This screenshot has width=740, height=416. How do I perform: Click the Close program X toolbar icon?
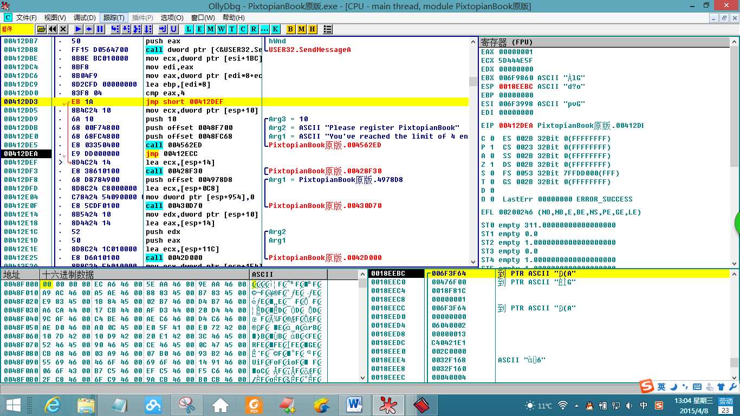tap(63, 29)
